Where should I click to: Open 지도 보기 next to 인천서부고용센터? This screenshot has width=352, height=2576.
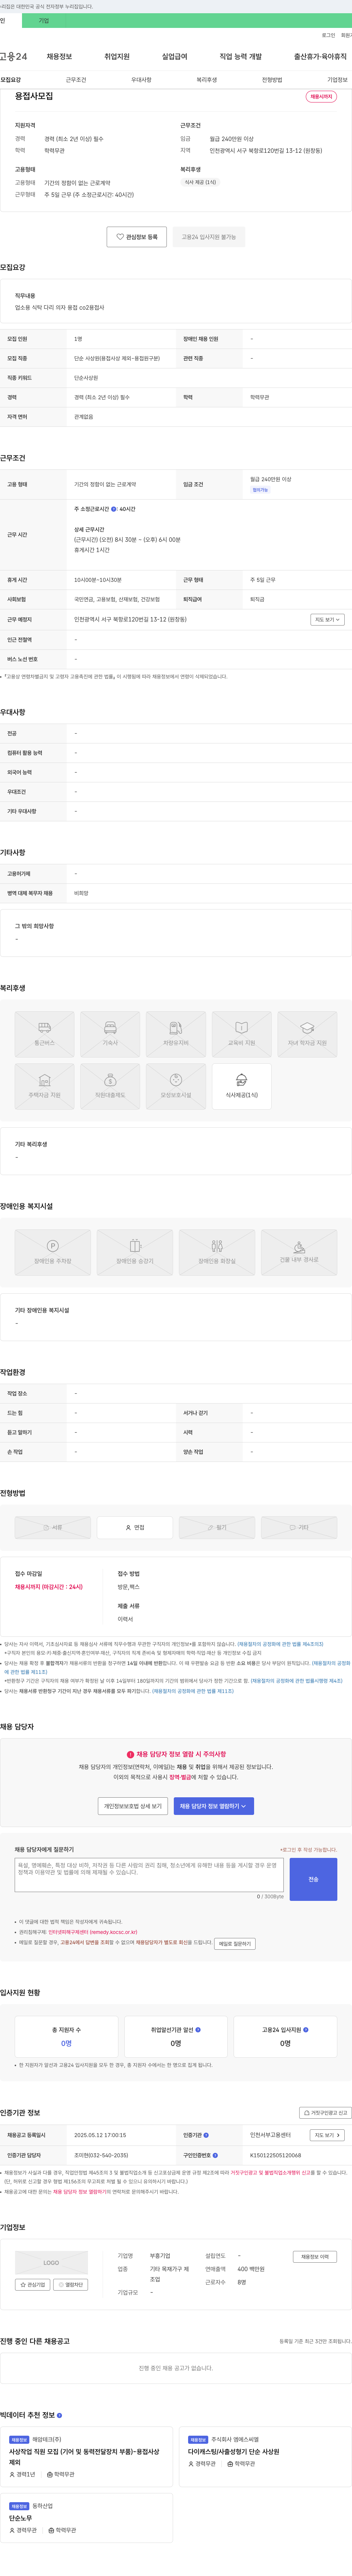coord(327,2135)
